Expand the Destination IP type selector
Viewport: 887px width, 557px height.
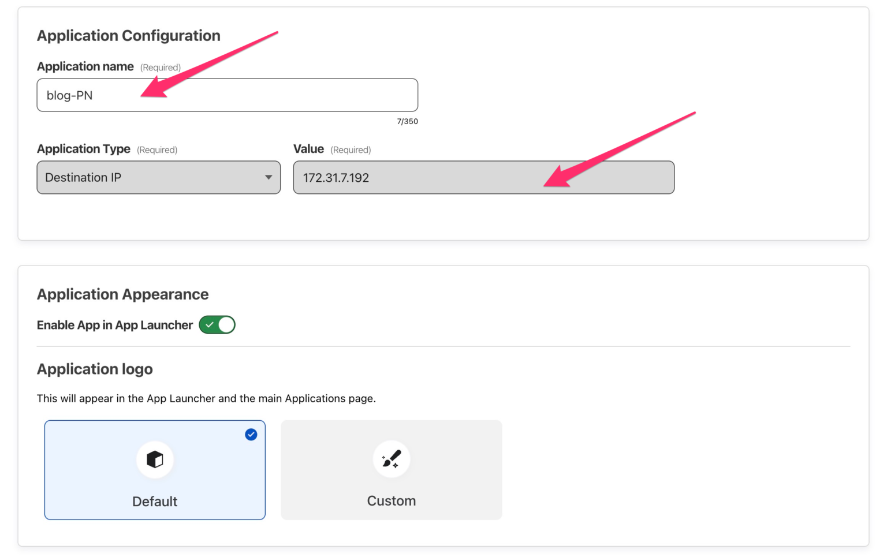pyautogui.click(x=158, y=178)
